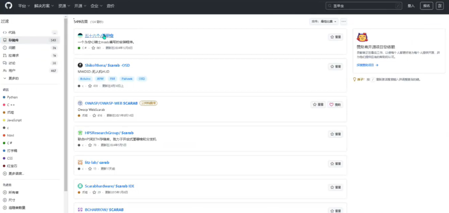The height and width of the screenshot is (213, 449).
Task: Select the 存储库 filter
Action: [30, 40]
